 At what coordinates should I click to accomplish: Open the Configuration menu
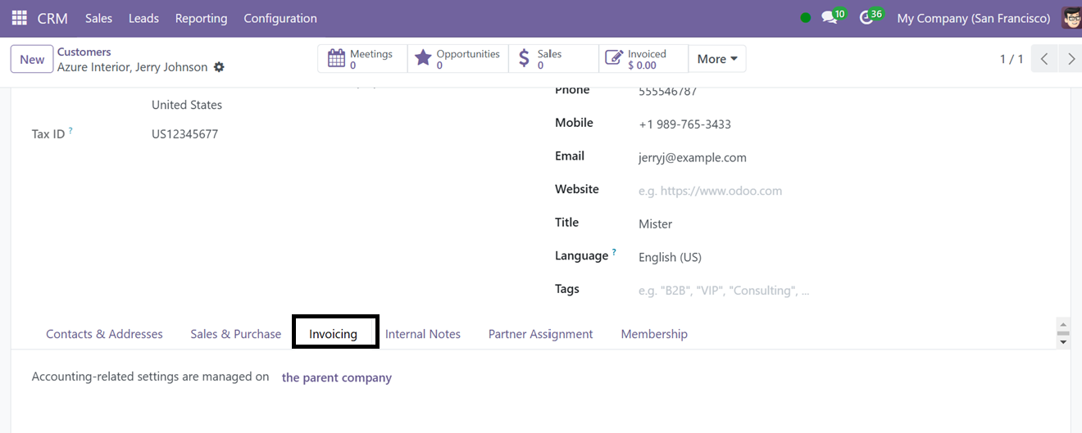pyautogui.click(x=280, y=18)
